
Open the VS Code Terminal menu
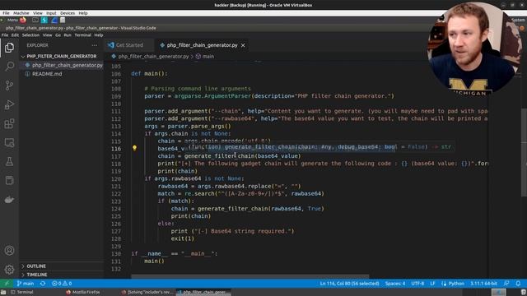[x=82, y=35]
